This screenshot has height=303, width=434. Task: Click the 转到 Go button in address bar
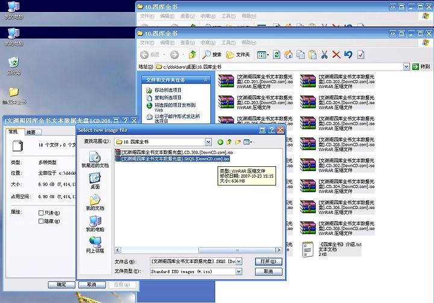point(421,66)
